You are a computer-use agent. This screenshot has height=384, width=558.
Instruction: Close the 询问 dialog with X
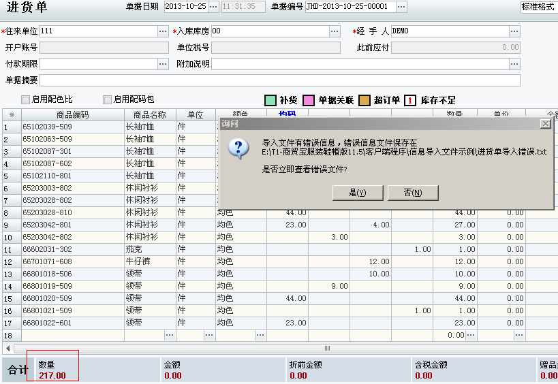click(x=546, y=123)
